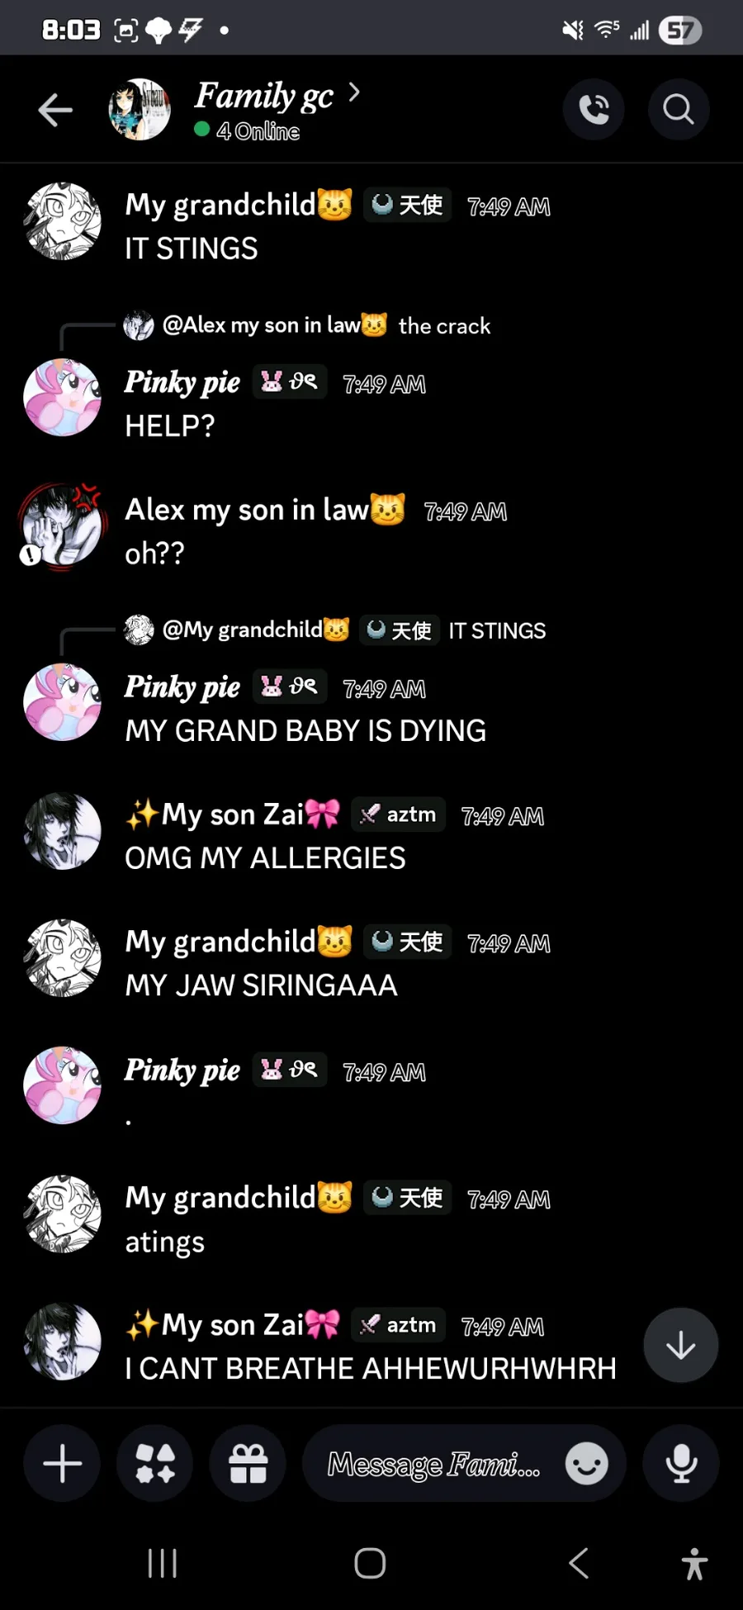This screenshot has width=743, height=1610.
Task: Open the emoji picker smiley
Action: pyautogui.click(x=586, y=1464)
